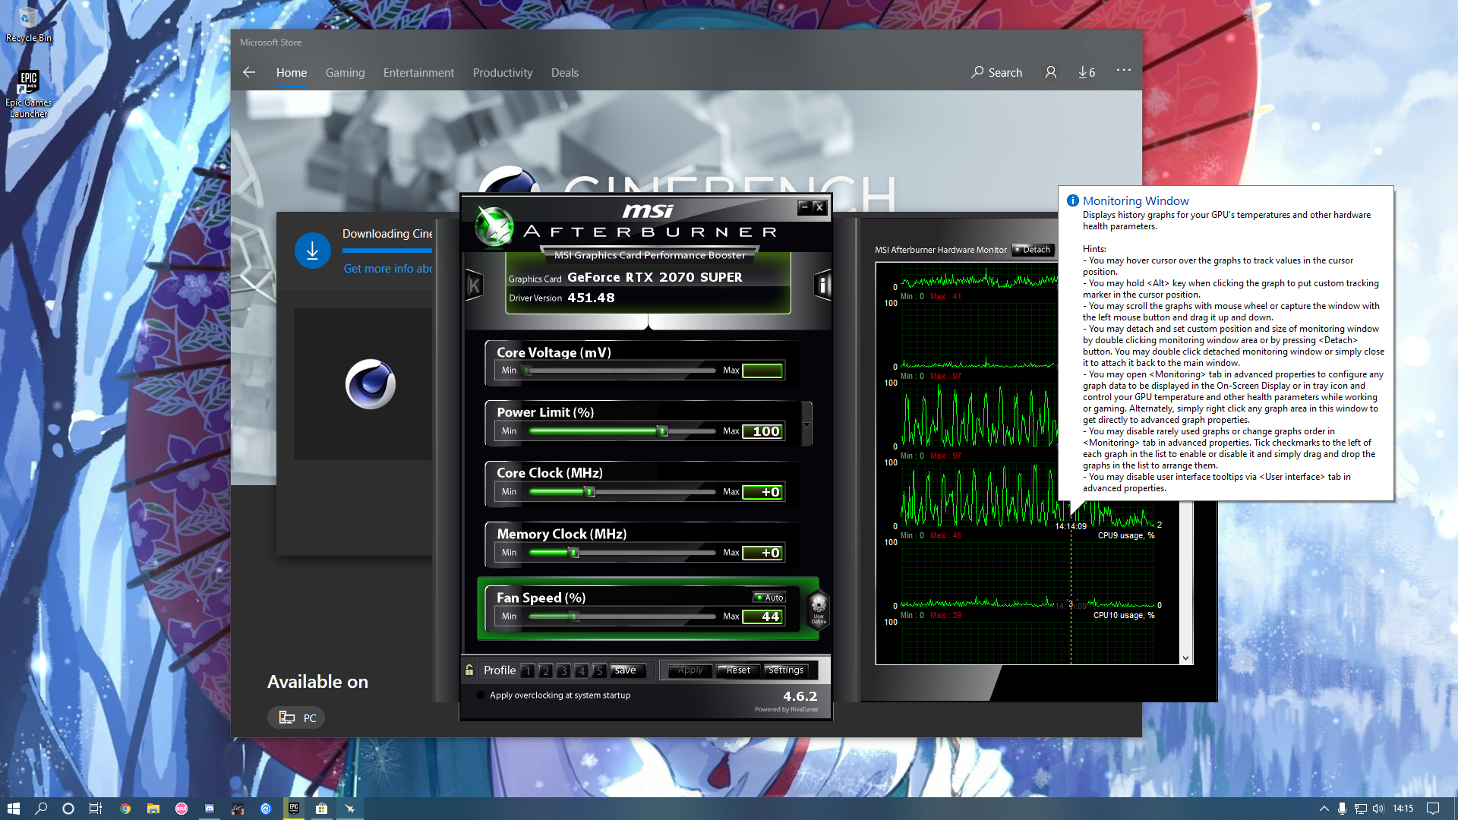The height and width of the screenshot is (820, 1458).
Task: Open the Deals tab in Microsoft Store
Action: (x=565, y=73)
